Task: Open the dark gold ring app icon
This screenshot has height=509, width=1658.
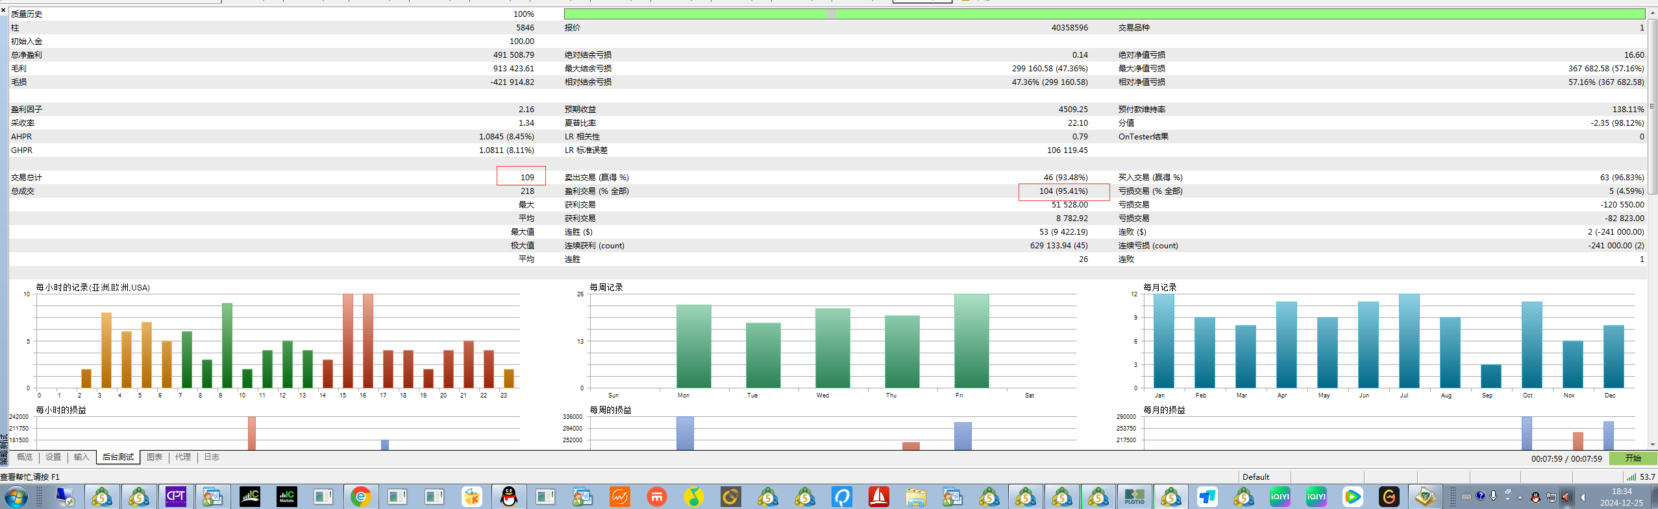Action: pos(730,497)
